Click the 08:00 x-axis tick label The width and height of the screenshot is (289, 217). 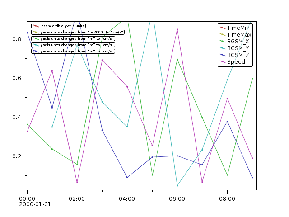227,198
